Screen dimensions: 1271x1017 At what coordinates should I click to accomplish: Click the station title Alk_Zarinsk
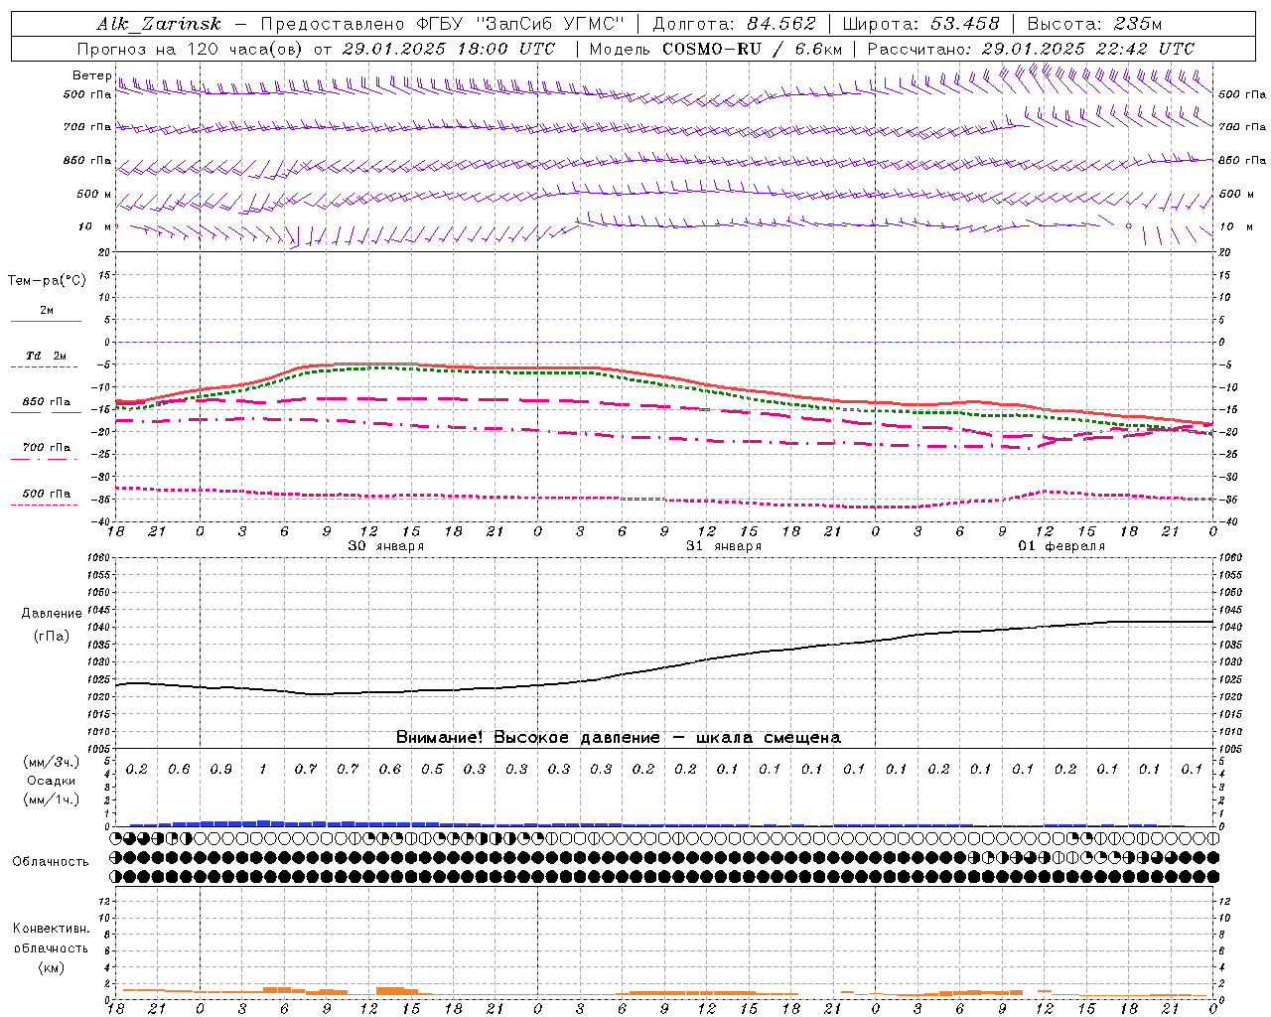tap(159, 24)
